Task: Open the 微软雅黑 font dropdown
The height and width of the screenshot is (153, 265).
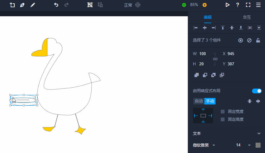Action: [x=214, y=145]
